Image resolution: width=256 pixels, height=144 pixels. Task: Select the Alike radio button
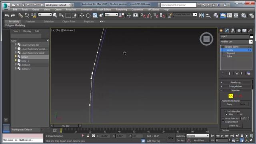pyautogui.click(x=226, y=114)
